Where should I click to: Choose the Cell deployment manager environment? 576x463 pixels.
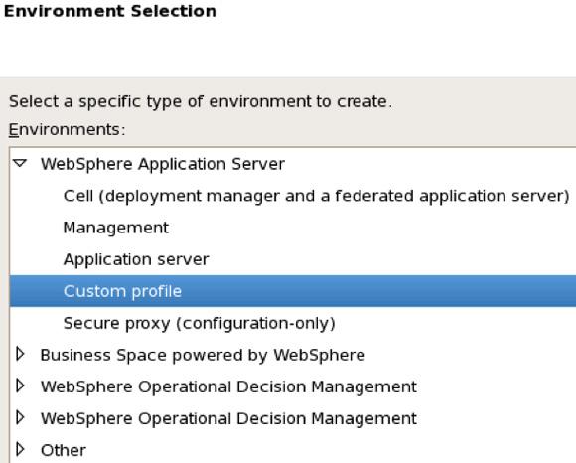pyautogui.click(x=316, y=196)
